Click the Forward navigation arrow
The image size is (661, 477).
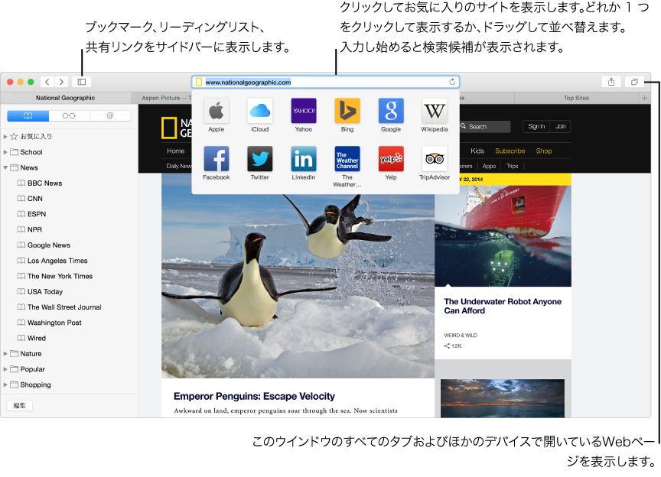[61, 82]
